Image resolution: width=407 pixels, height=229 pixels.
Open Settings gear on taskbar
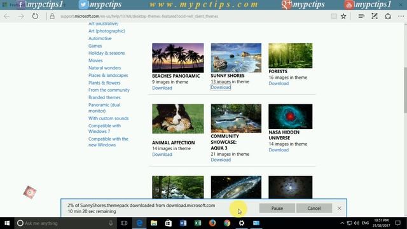242,223
